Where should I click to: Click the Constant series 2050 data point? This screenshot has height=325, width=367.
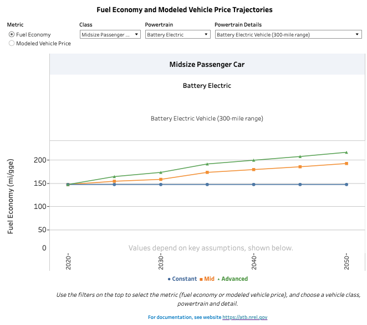coord(346,184)
